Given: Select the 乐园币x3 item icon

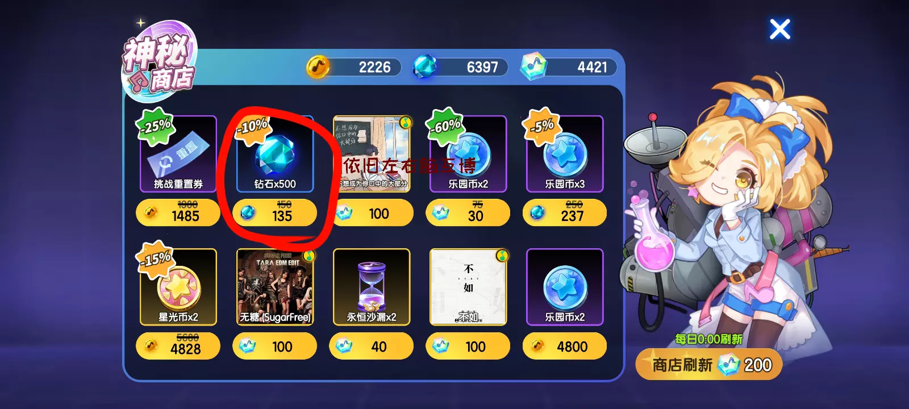Looking at the screenshot, I should [565, 153].
